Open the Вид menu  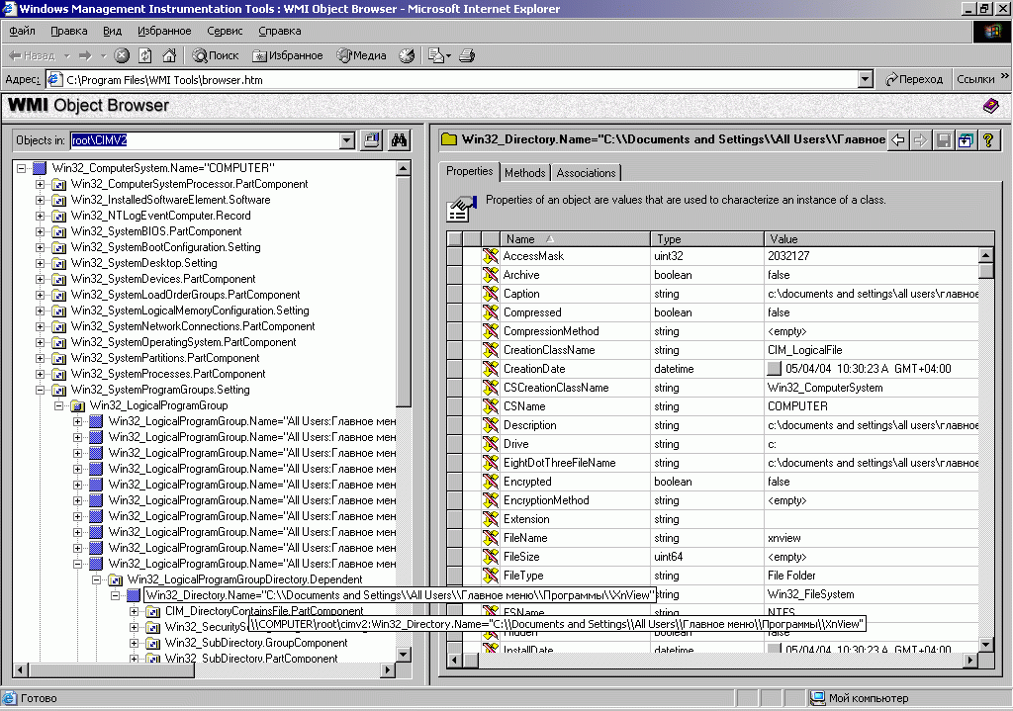pyautogui.click(x=113, y=31)
